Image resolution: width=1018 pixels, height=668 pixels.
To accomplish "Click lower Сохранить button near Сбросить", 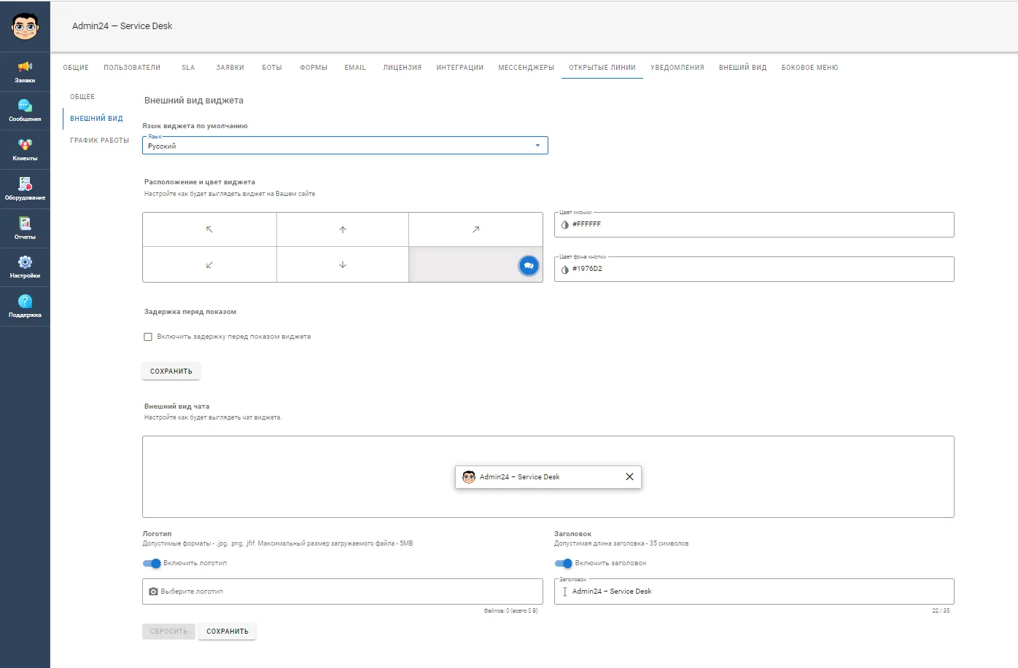I will (228, 632).
